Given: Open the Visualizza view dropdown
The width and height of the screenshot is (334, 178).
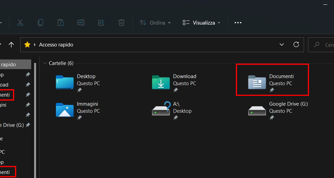Looking at the screenshot, I should coord(201,23).
